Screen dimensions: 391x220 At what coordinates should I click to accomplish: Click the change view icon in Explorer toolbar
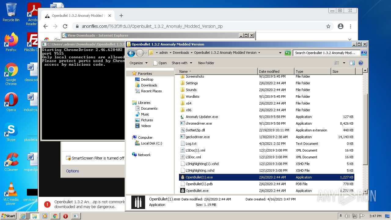tap(337, 63)
